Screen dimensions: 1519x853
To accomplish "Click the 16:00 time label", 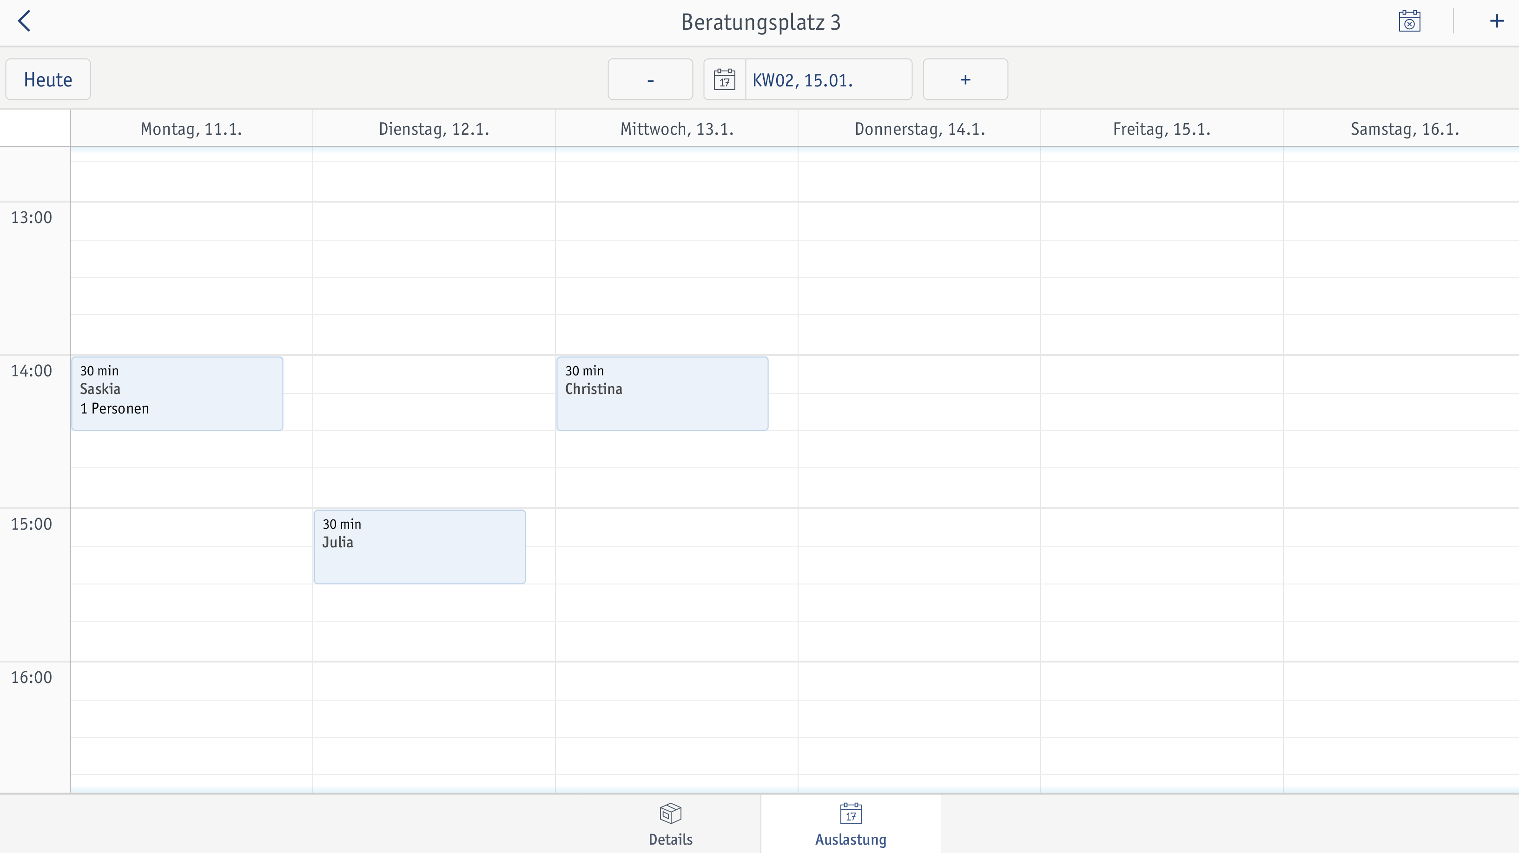I will (32, 677).
